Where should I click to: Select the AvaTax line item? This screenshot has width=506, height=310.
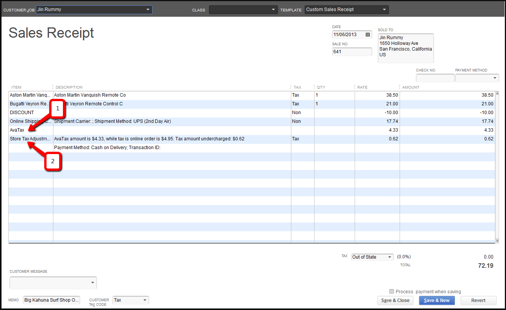[17, 130]
